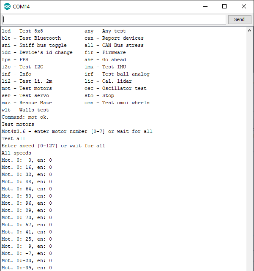The image size is (254, 271).
Task: Click the COM14 title bar text
Action: [x=22, y=7]
